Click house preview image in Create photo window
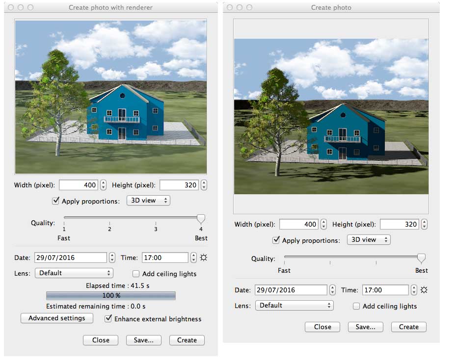 coord(331,116)
